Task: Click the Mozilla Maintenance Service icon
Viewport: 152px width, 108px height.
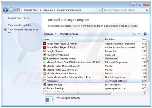Action: click(45, 73)
